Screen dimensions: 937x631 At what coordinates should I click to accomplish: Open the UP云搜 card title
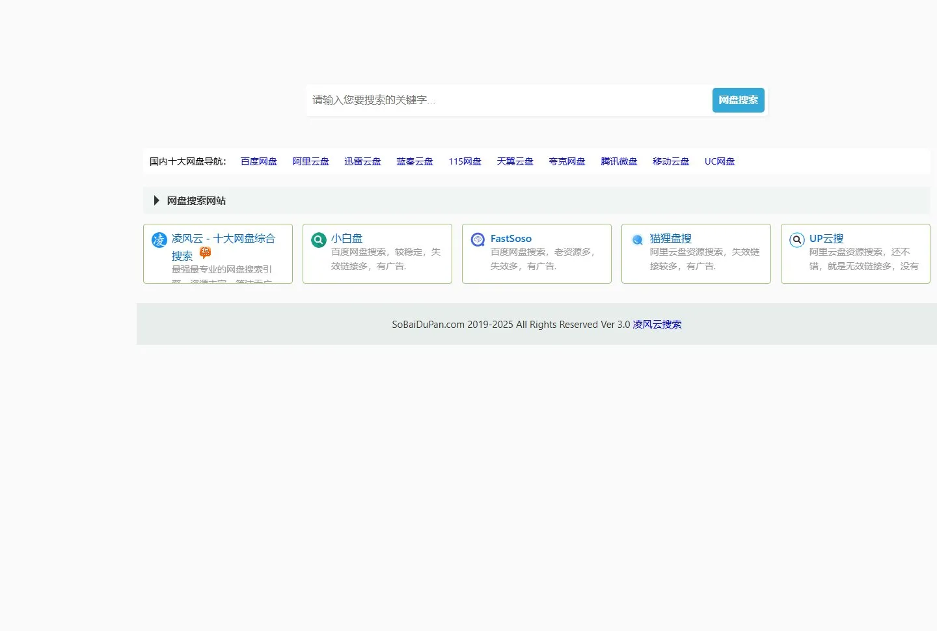click(x=826, y=239)
